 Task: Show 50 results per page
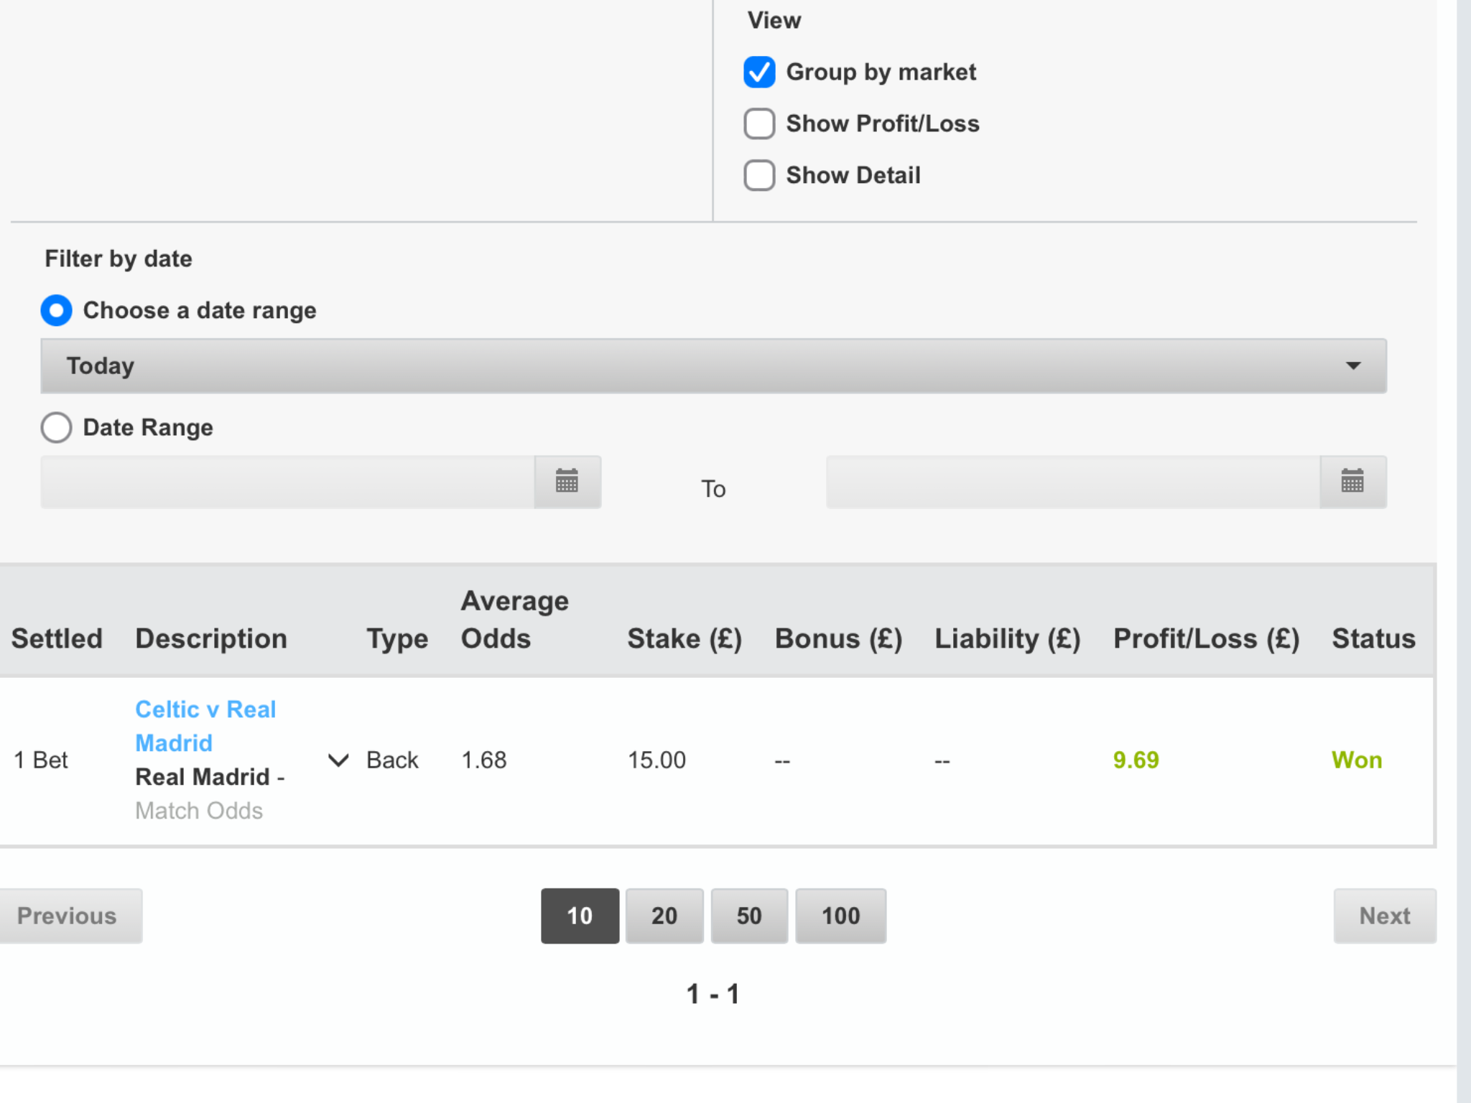point(749,916)
